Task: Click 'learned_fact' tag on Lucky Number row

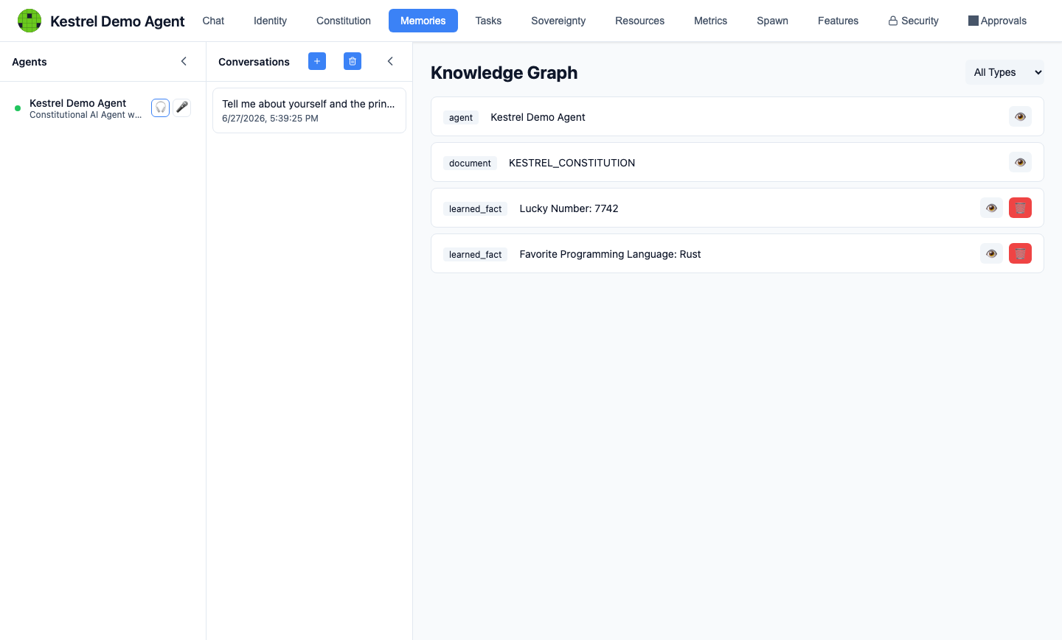Action: coord(475,208)
